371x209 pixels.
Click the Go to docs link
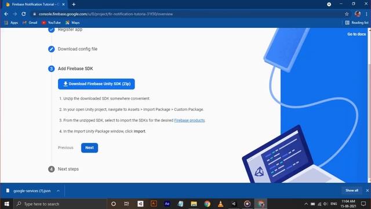point(357,34)
